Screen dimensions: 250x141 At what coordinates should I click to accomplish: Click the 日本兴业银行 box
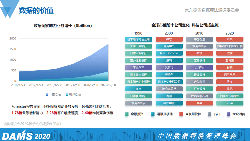(x=138, y=53)
